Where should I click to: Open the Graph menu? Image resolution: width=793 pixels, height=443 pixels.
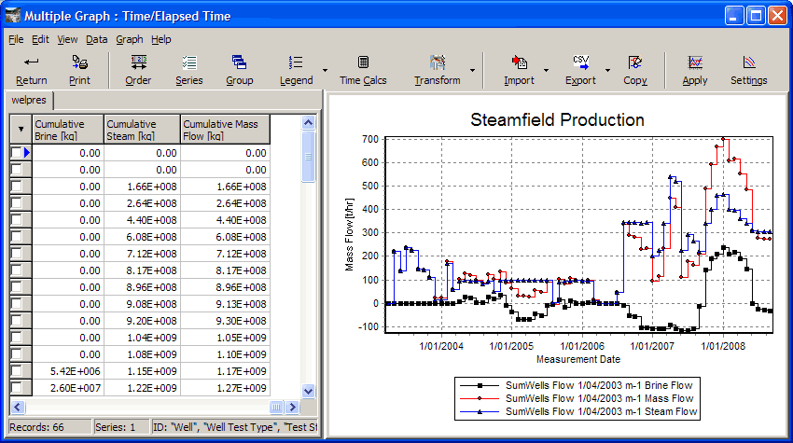[130, 39]
